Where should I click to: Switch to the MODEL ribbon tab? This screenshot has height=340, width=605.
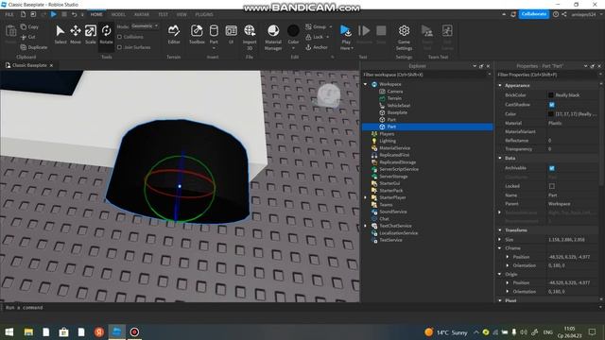[x=118, y=14]
